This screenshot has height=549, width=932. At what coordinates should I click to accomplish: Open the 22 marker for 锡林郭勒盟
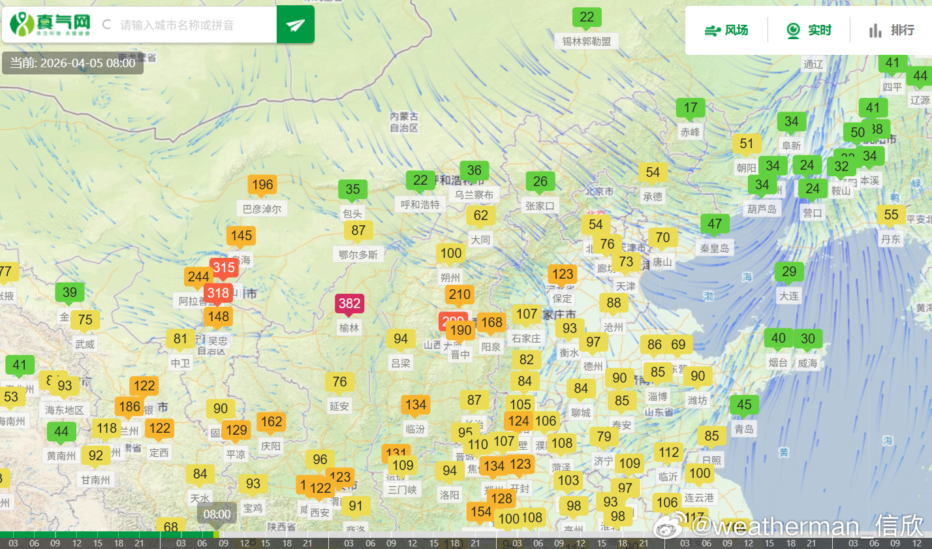pyautogui.click(x=587, y=18)
